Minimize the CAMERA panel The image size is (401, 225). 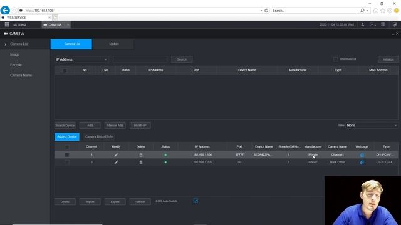click(393, 34)
